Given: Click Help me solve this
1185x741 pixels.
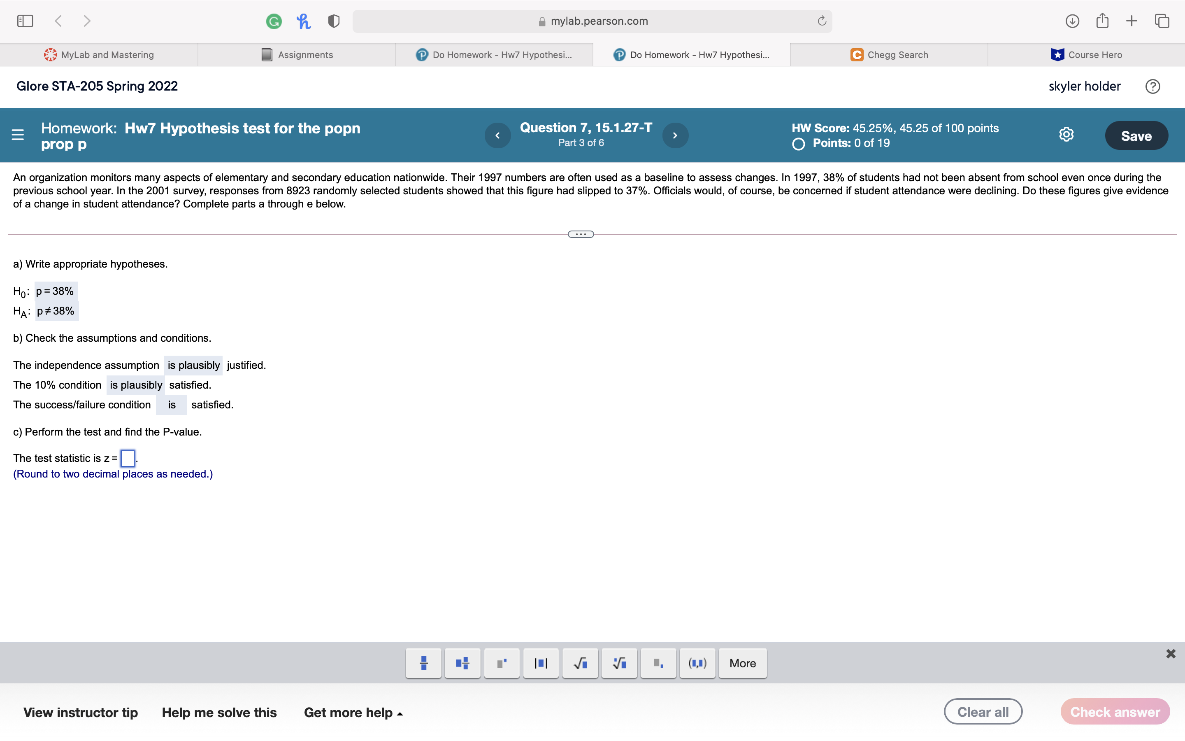Looking at the screenshot, I should click(219, 712).
